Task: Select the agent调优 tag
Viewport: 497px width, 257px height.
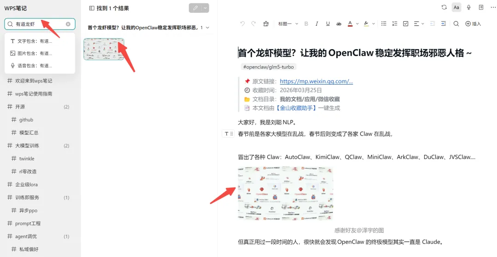Action: click(26, 236)
